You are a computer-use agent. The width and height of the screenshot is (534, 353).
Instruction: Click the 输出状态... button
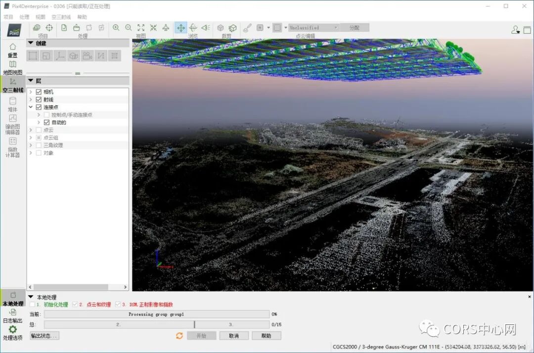click(x=44, y=336)
